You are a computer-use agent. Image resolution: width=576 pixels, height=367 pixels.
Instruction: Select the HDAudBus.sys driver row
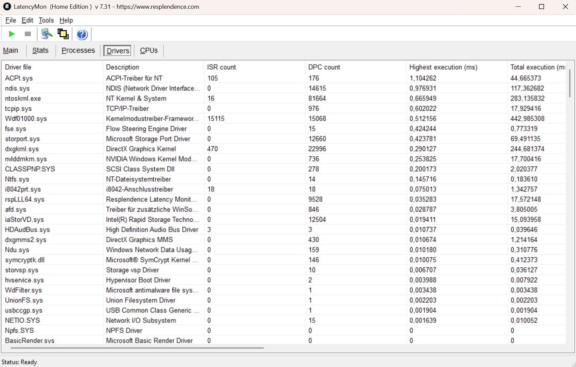[284, 229]
